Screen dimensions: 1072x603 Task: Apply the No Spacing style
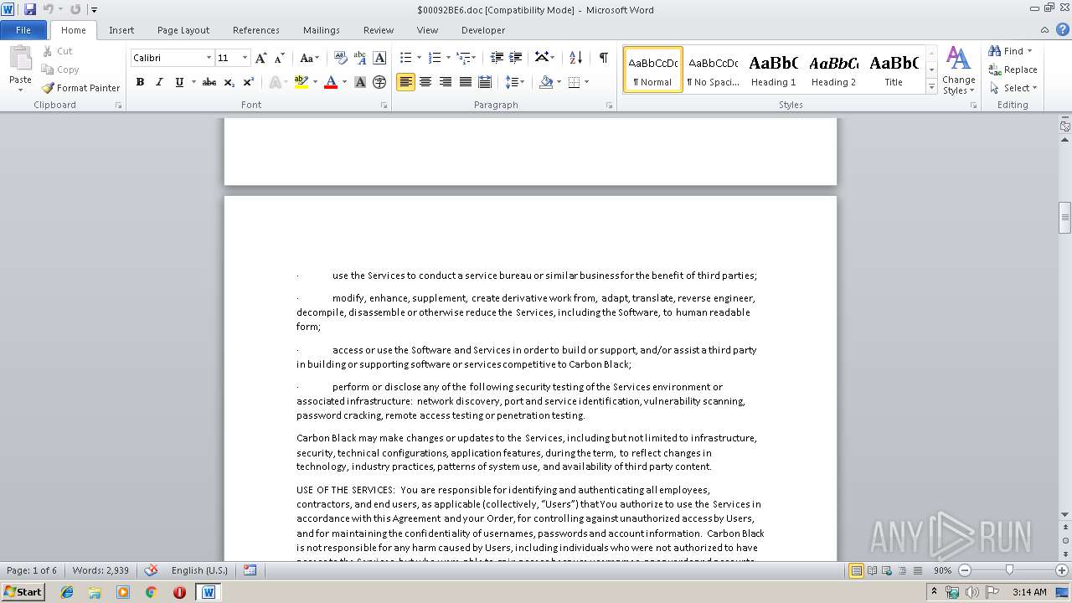pyautogui.click(x=713, y=70)
